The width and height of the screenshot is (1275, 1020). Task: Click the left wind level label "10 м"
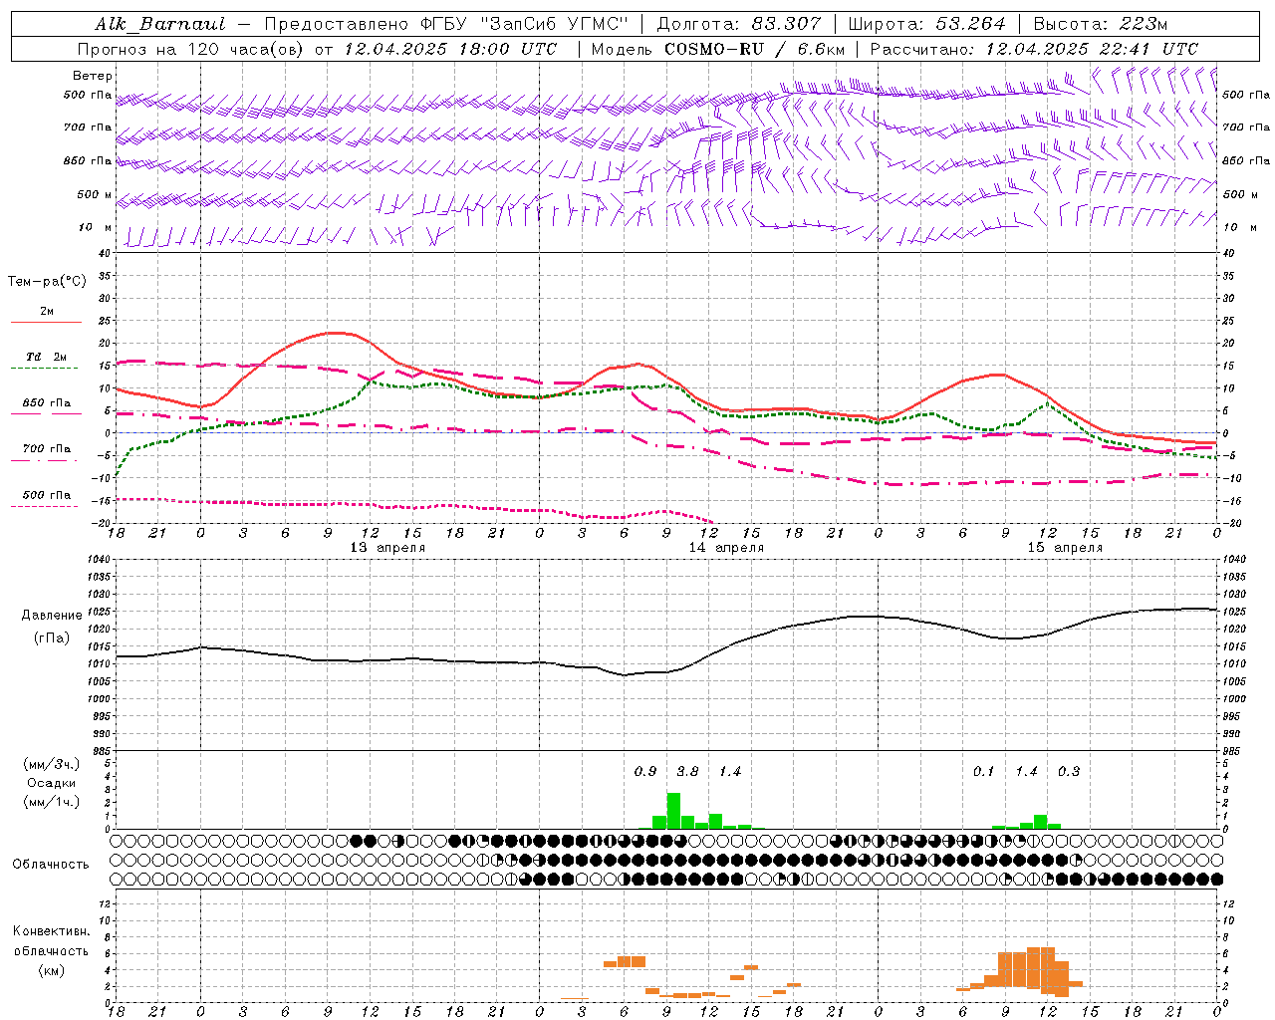[96, 227]
